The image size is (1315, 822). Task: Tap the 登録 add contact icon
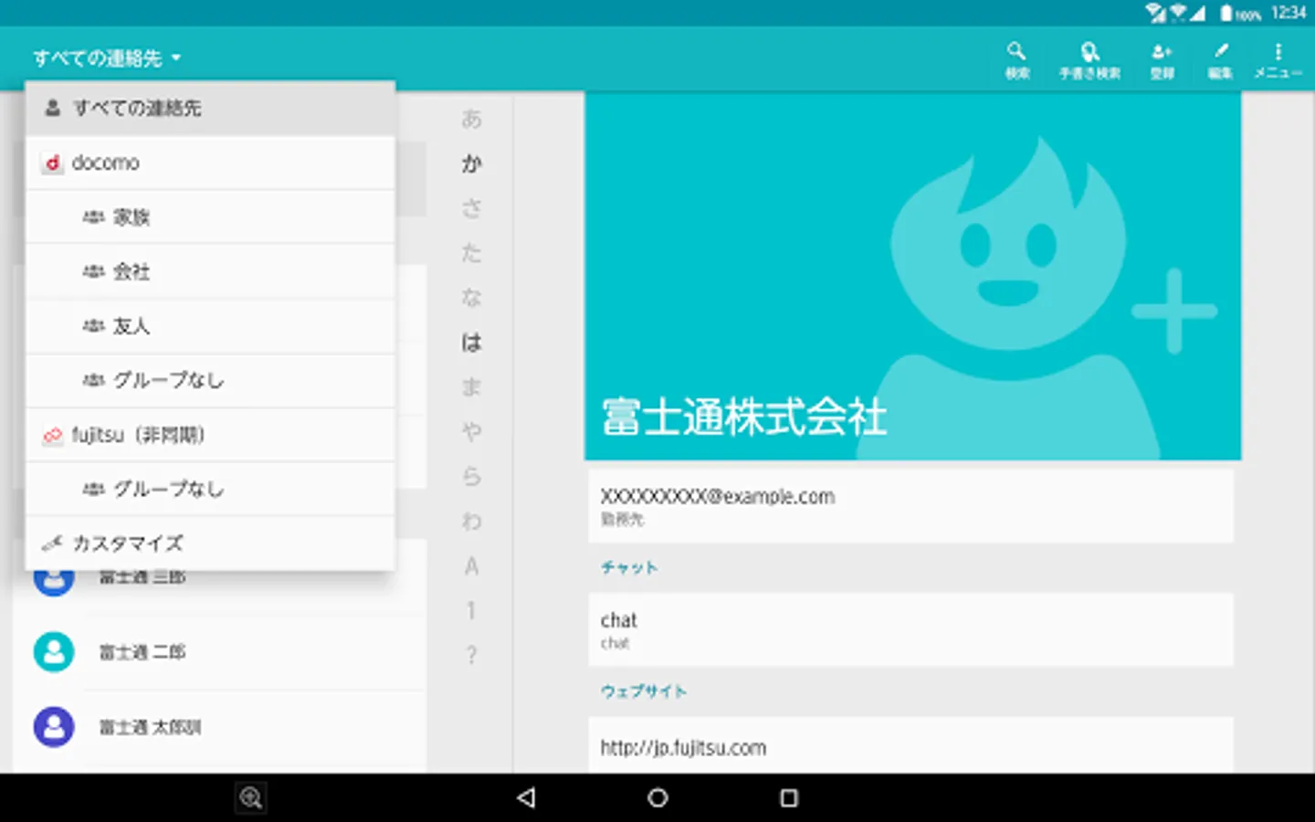click(x=1162, y=60)
